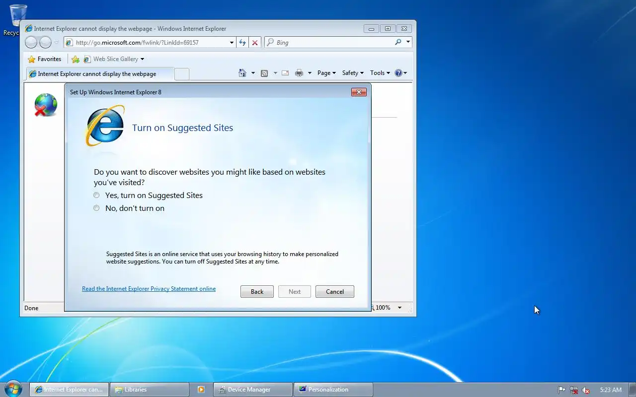Screen dimensions: 636x397
Task: Open the Windows Start button
Action: pyautogui.click(x=13, y=389)
